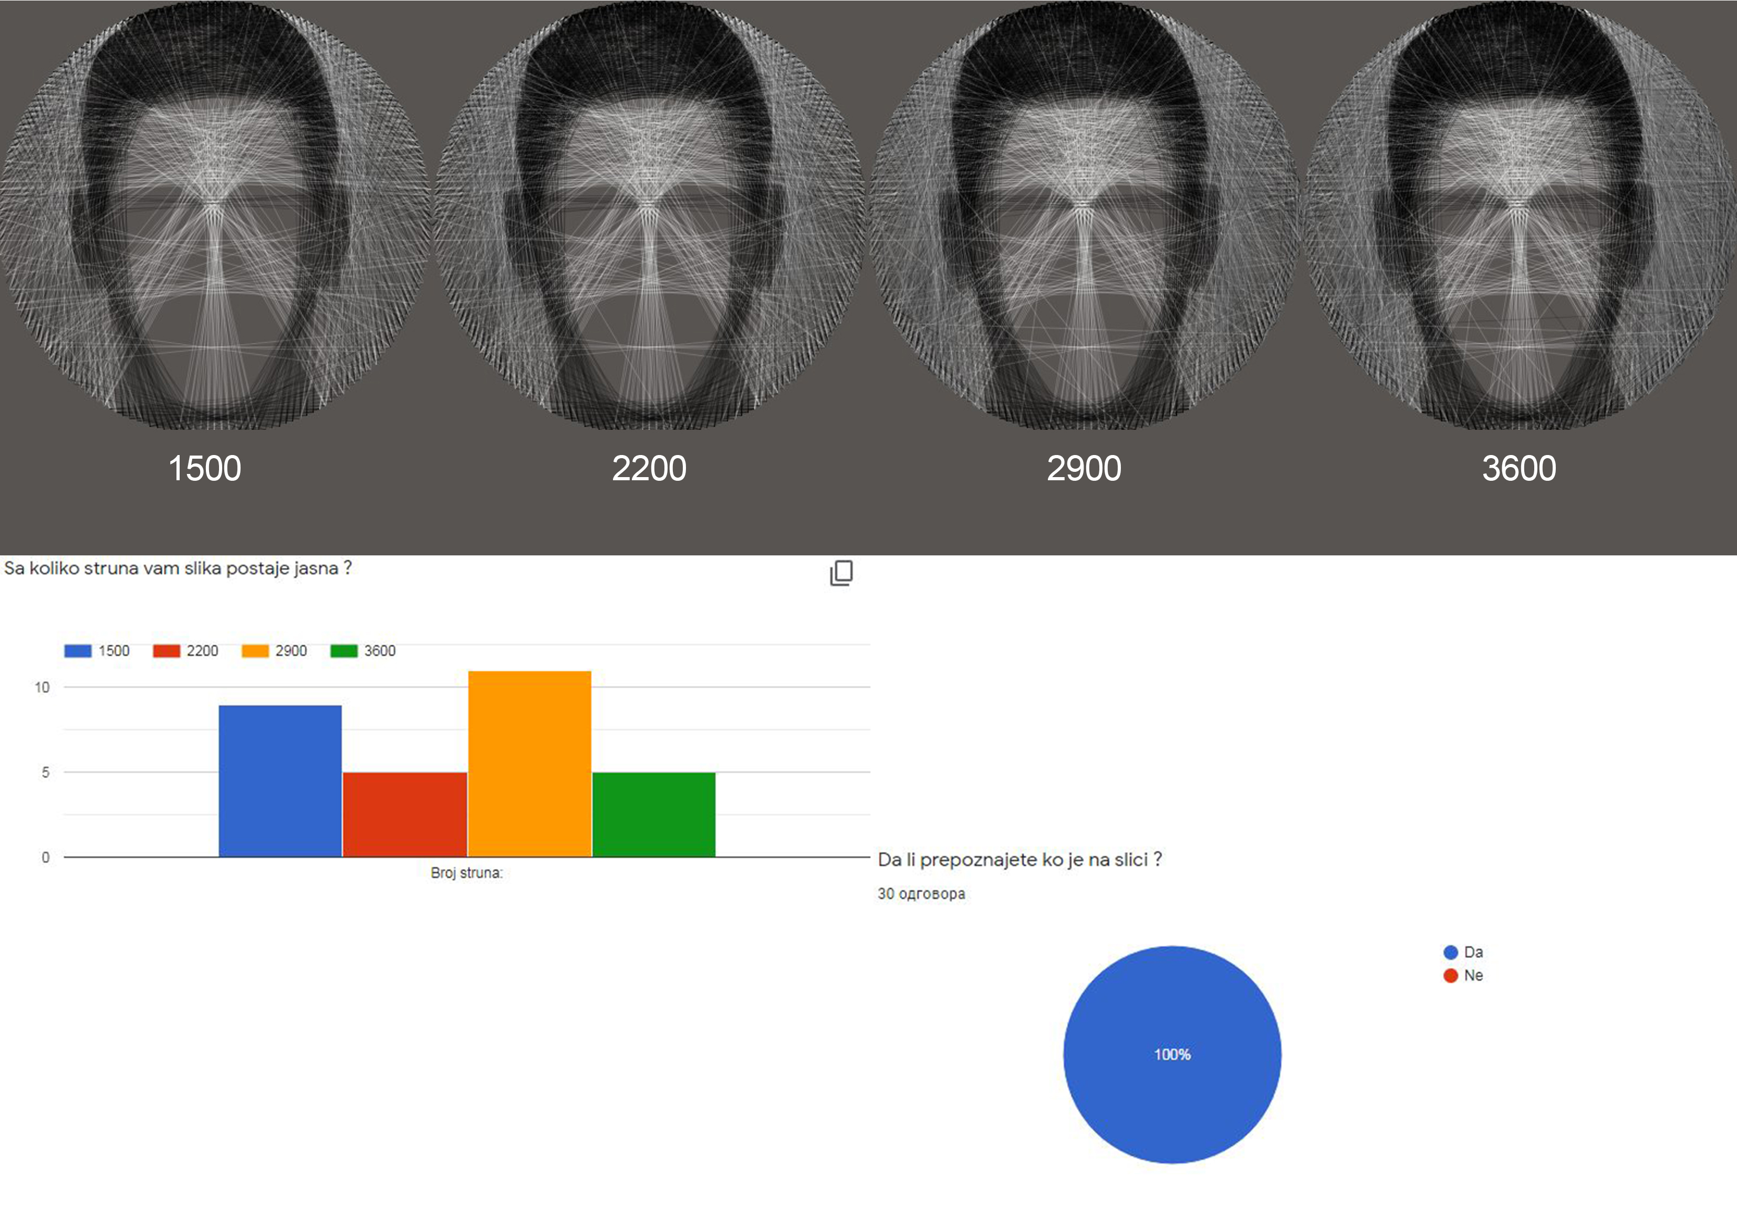Select the 2900 strings portrait thumbnail
Image resolution: width=1737 pixels, height=1229 pixels.
[x=1085, y=215]
